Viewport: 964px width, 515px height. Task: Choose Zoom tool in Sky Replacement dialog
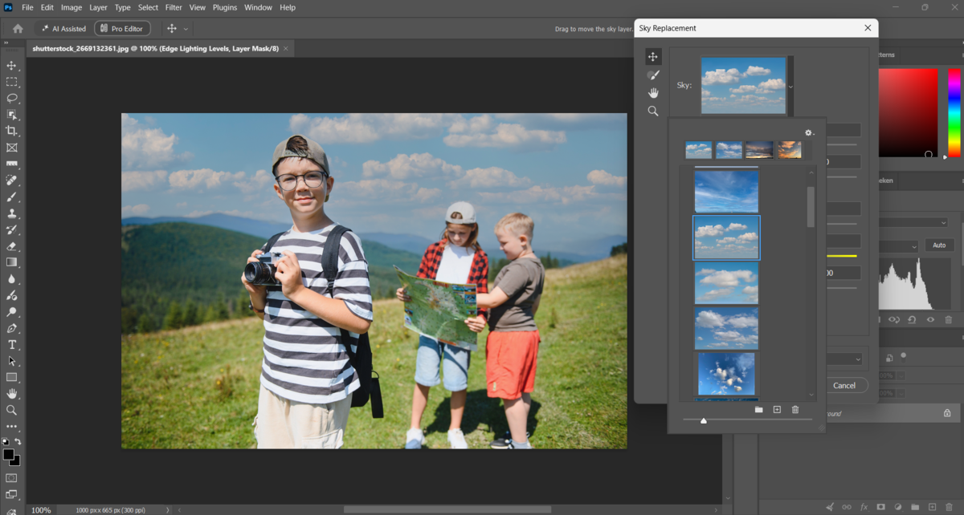click(x=653, y=112)
